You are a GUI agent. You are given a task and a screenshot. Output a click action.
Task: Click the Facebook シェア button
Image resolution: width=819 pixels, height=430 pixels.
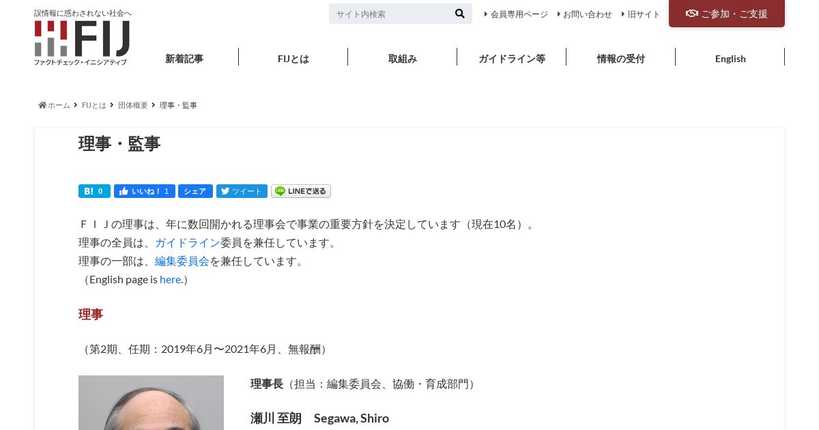pos(195,191)
